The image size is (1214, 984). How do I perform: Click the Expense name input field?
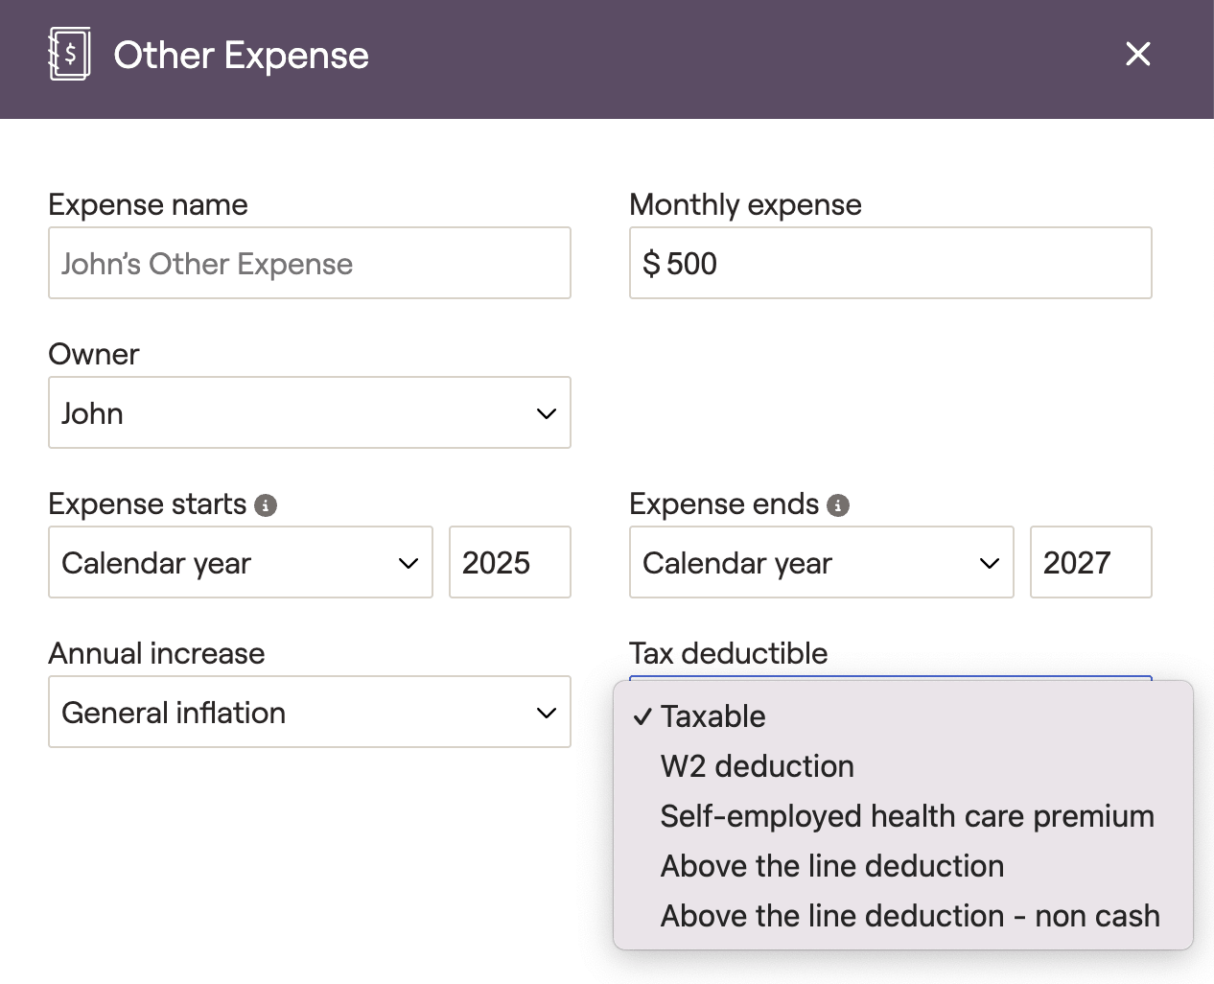coord(309,264)
